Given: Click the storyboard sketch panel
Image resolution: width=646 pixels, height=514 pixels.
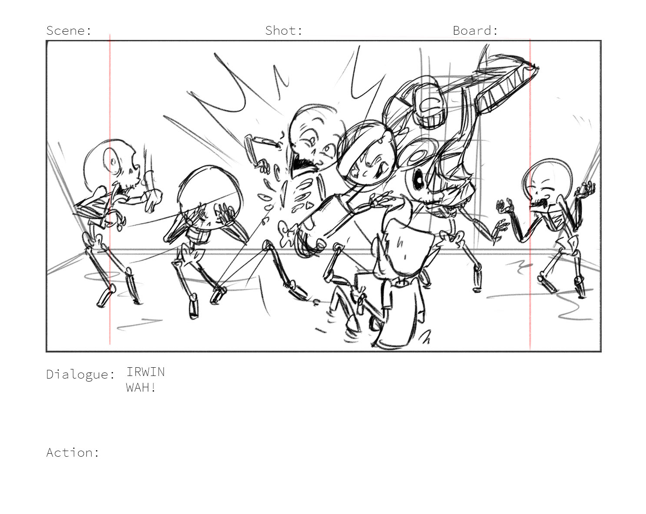Looking at the screenshot, I should 324,196.
